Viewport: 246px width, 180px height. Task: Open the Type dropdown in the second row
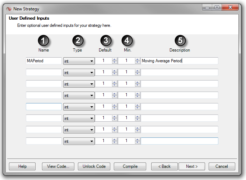pyautogui.click(x=79, y=72)
